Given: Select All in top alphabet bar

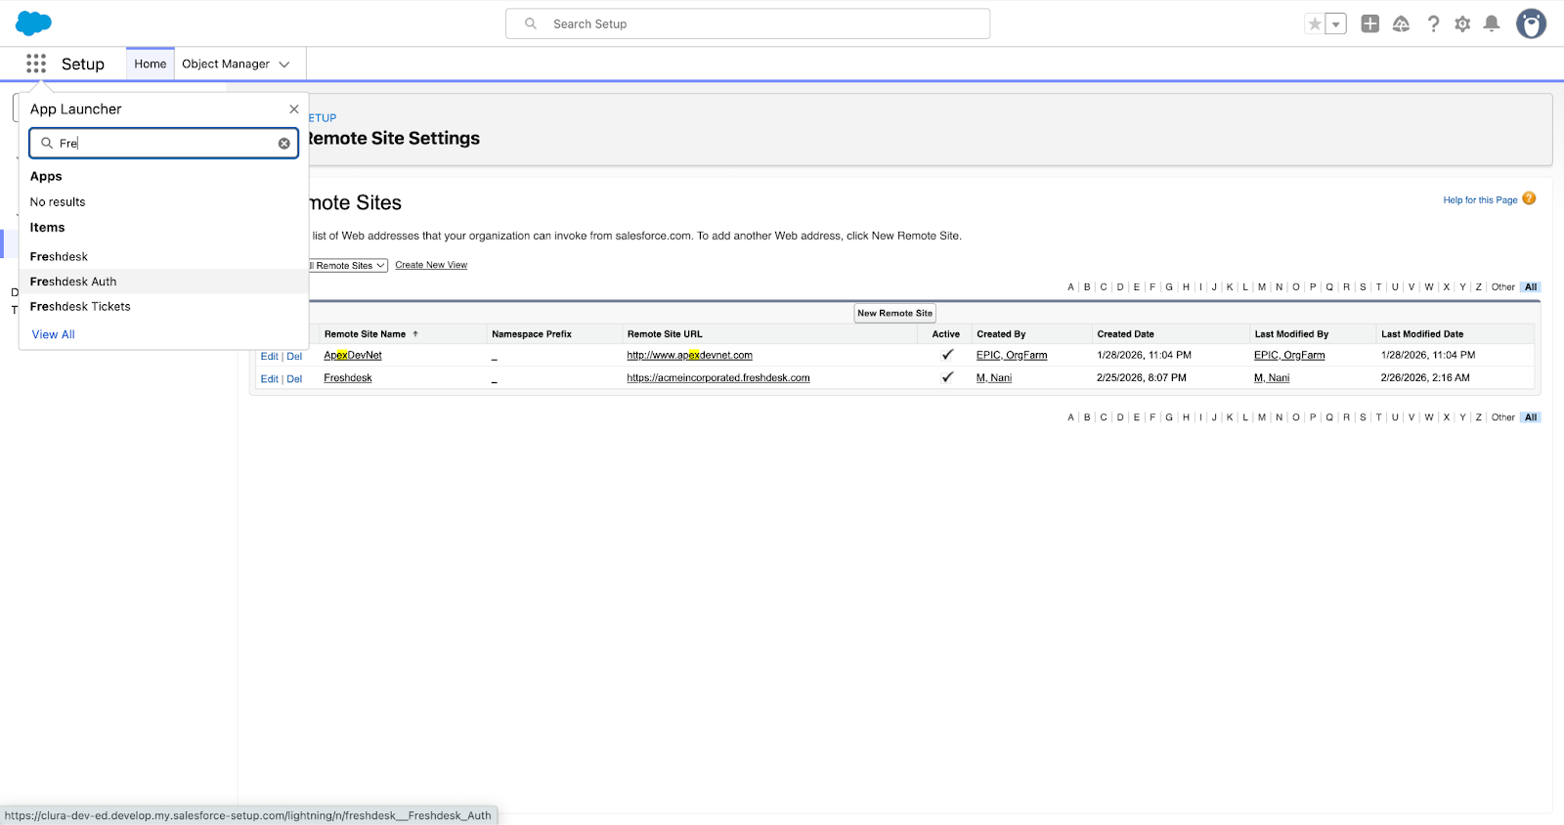Looking at the screenshot, I should [x=1531, y=287].
